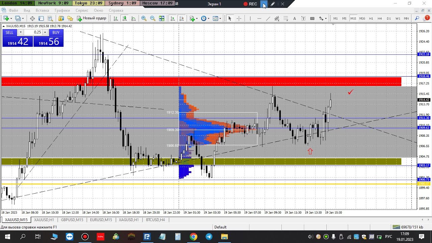
Task: Click the REC recording button
Action: tap(250, 4)
